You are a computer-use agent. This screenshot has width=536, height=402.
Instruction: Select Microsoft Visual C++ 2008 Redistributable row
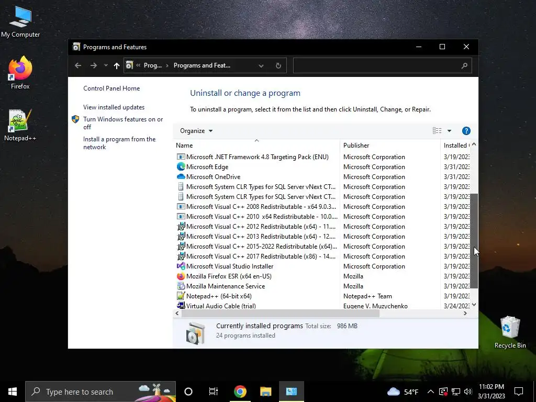pyautogui.click(x=322, y=206)
